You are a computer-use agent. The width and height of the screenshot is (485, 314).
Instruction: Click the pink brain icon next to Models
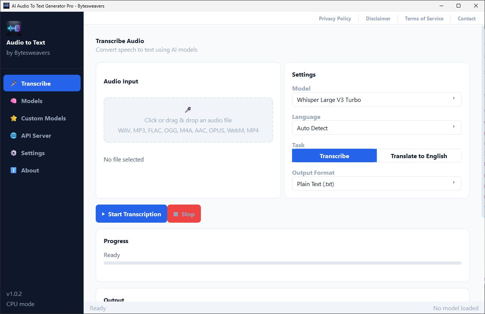[14, 101]
